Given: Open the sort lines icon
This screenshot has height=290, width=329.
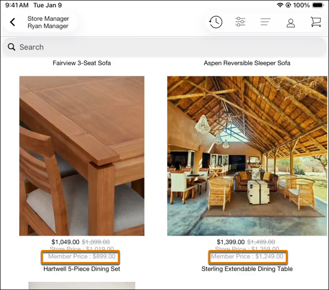Looking at the screenshot, I should click(266, 22).
